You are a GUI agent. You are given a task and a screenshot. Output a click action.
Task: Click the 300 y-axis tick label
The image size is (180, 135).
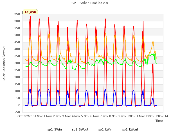[x=17, y=63]
